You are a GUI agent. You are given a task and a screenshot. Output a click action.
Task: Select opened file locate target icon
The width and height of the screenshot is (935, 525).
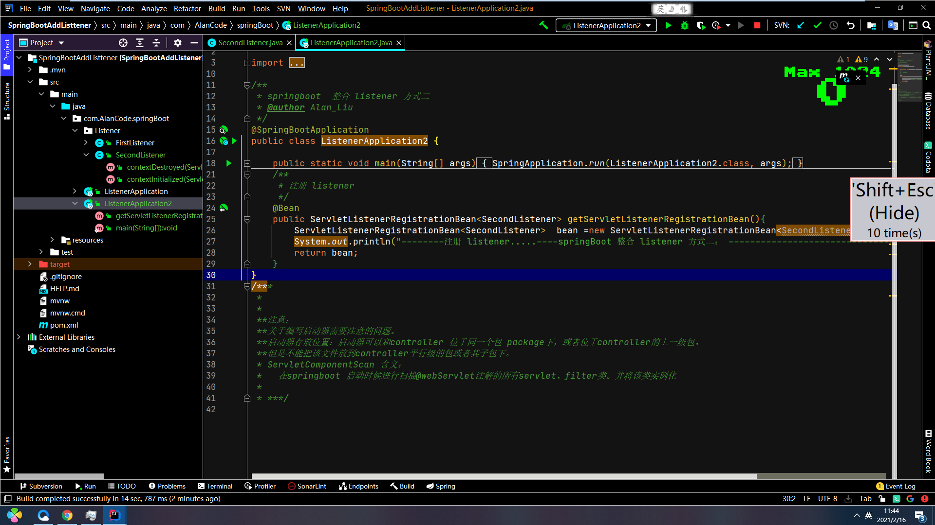[x=123, y=43]
